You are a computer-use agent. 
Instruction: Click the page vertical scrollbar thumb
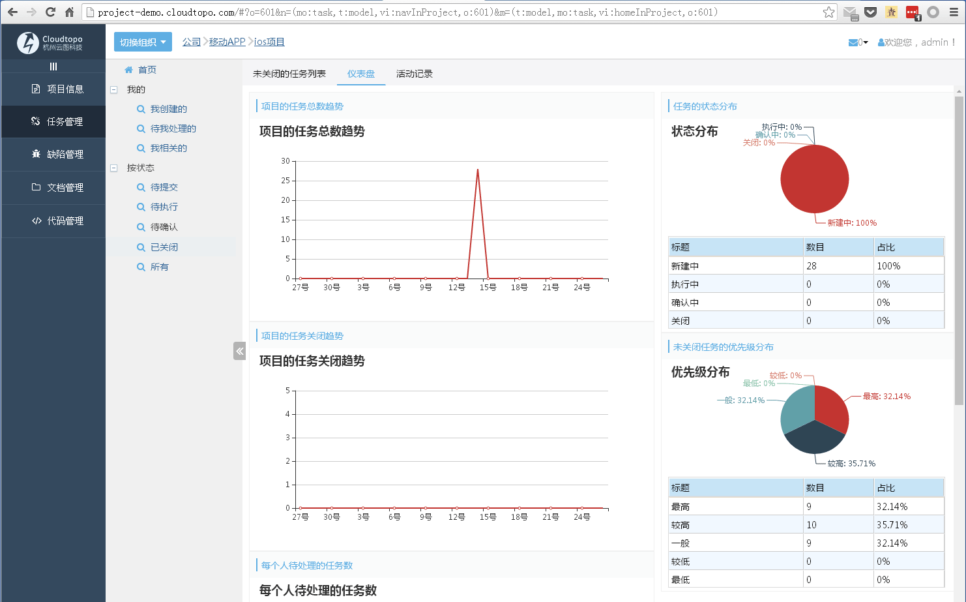tap(959, 251)
